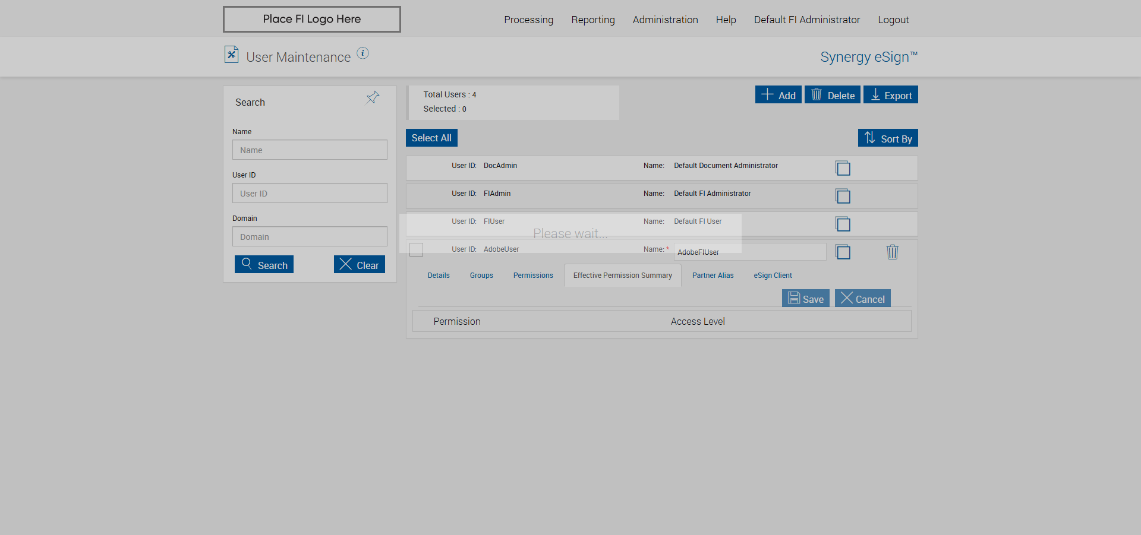Click the Delete button in toolbar

833,94
